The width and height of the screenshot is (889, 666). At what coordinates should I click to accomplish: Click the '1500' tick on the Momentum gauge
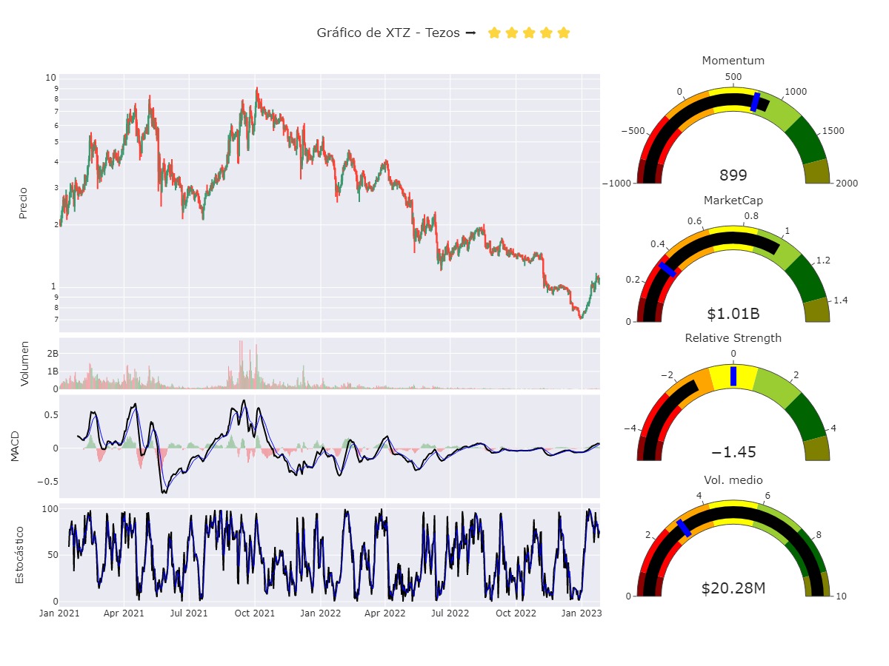(833, 131)
